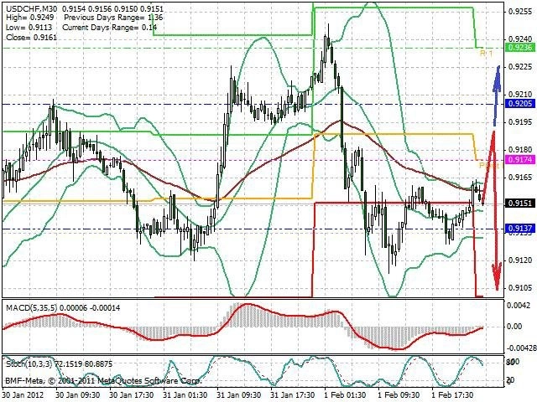Select the black 0.9151 current price tag

(x=520, y=204)
